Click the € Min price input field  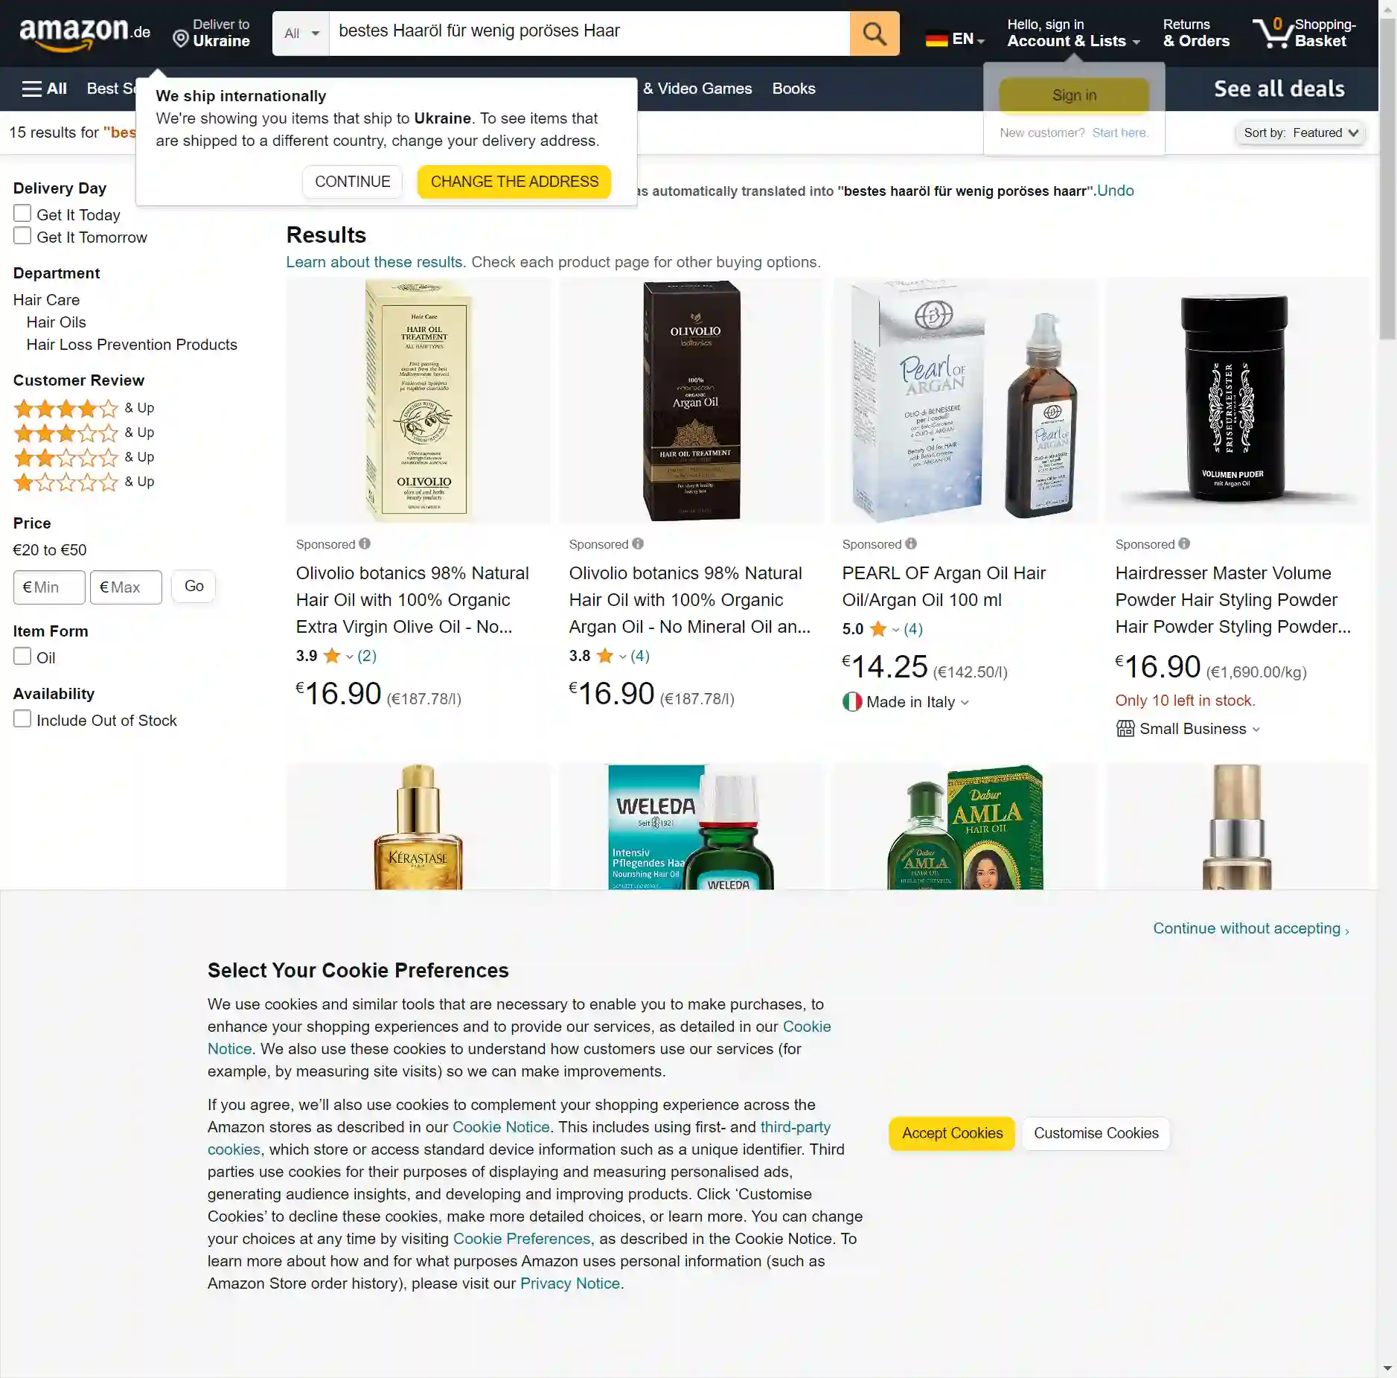[x=49, y=587]
